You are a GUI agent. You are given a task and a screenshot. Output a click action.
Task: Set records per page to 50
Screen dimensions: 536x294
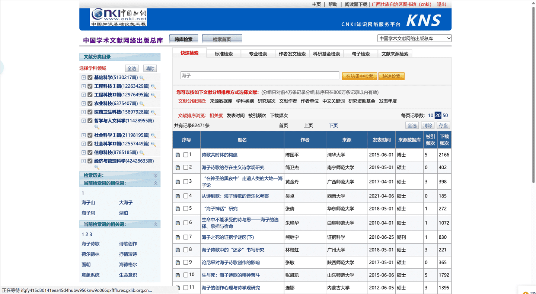[445, 115]
